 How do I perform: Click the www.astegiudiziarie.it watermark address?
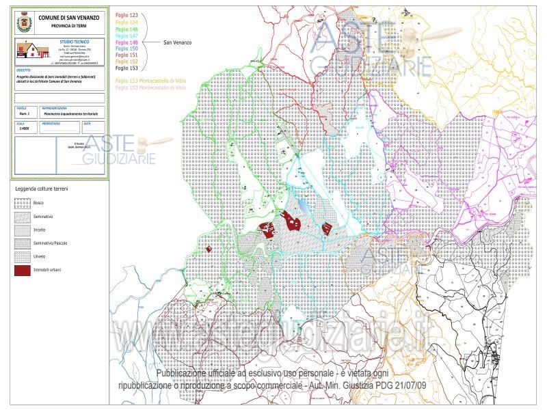(x=273, y=334)
